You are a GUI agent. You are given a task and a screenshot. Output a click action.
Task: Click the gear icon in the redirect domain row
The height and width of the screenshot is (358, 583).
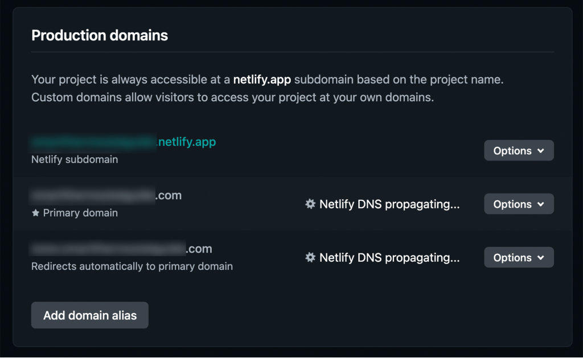310,258
